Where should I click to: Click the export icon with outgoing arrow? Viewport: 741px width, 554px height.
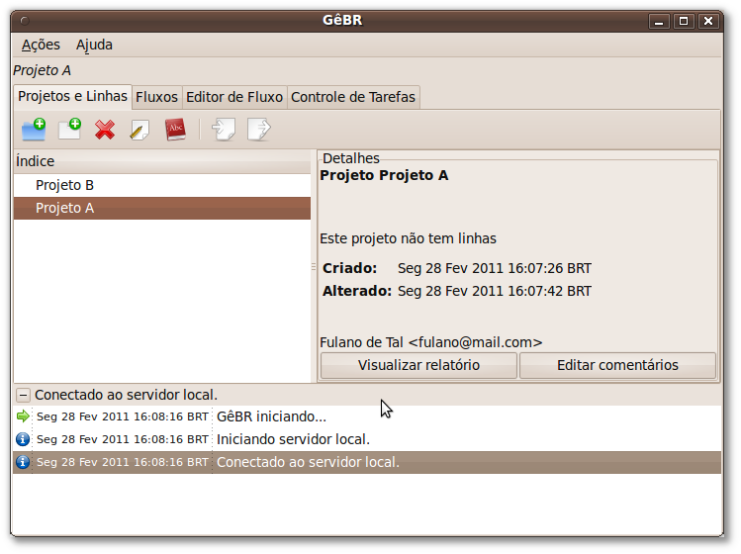point(259,129)
